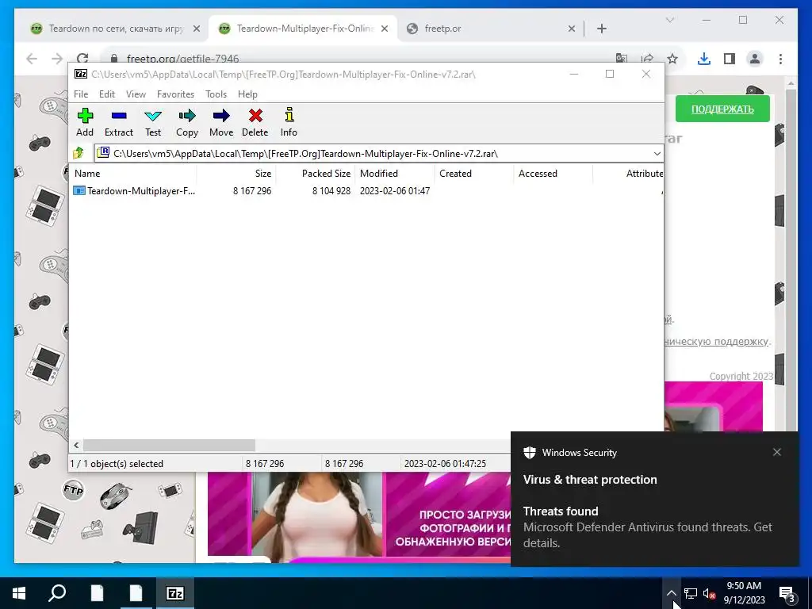Click the translate page icon

[622, 59]
